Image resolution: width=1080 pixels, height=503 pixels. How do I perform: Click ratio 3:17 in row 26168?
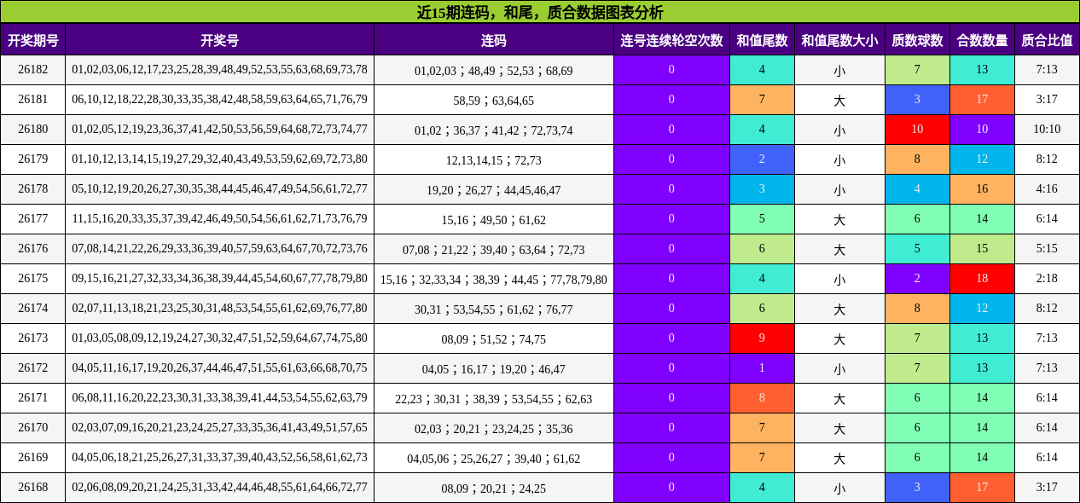[x=1047, y=488]
